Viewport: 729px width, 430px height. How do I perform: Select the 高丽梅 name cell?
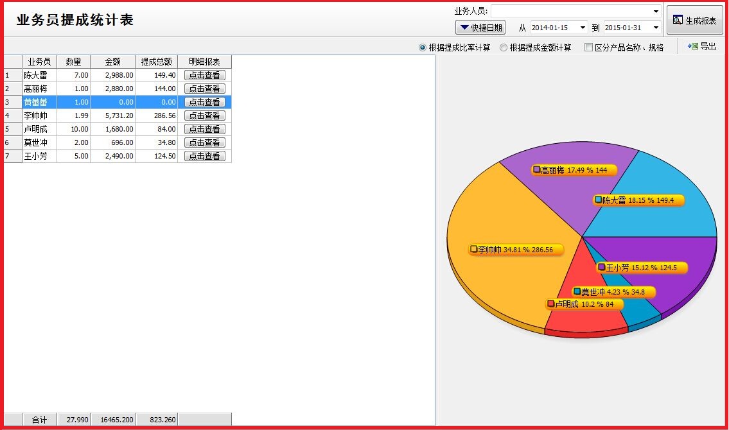pyautogui.click(x=40, y=89)
